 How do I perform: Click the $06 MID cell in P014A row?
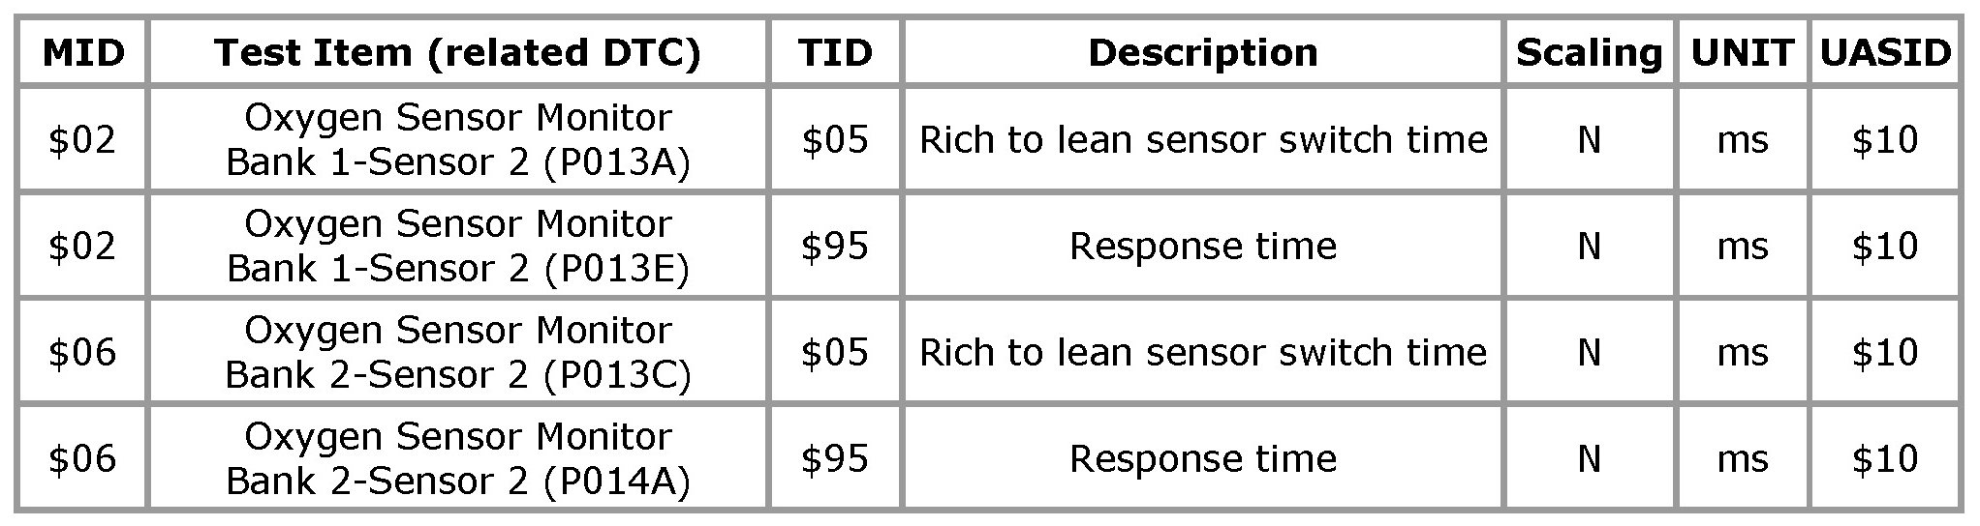[x=83, y=459]
